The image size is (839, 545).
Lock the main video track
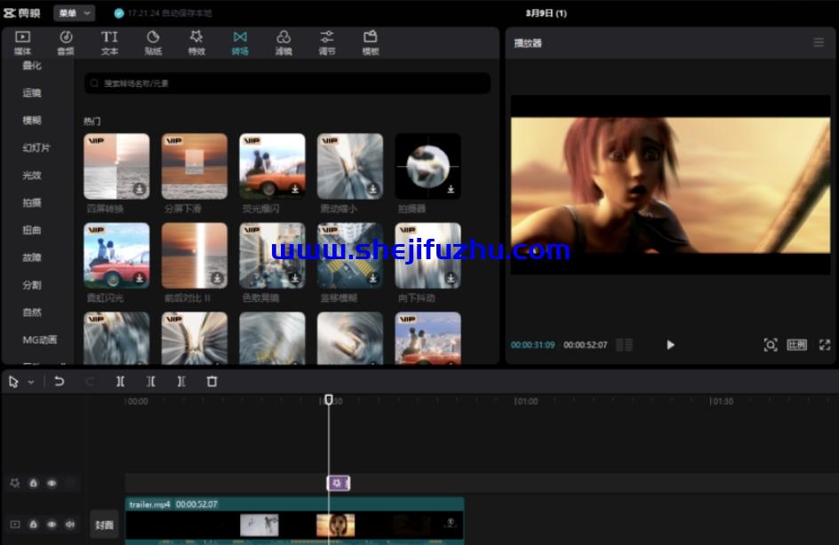[x=33, y=525]
